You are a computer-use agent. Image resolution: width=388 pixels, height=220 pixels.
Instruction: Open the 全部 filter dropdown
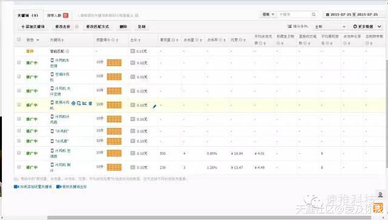click(330, 27)
